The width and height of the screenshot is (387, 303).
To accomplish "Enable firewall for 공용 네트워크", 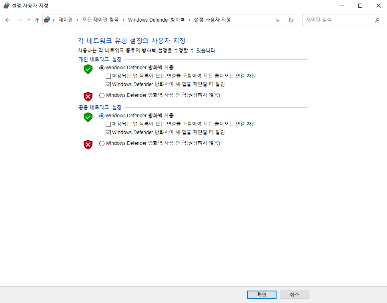I will click(102, 116).
